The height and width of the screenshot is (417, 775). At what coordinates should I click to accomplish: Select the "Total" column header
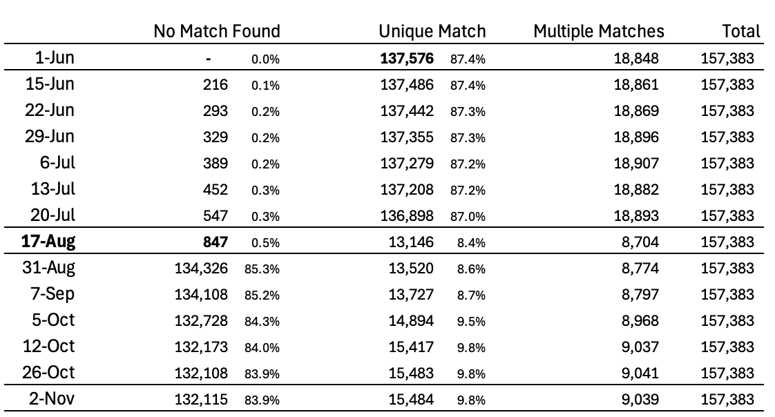[740, 31]
